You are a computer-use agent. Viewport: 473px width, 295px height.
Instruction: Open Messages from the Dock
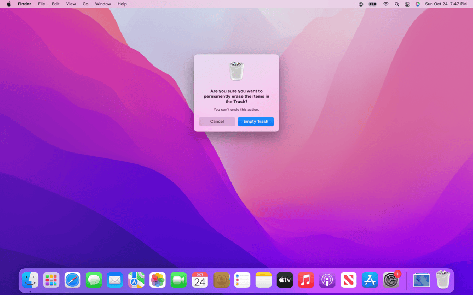(x=94, y=280)
